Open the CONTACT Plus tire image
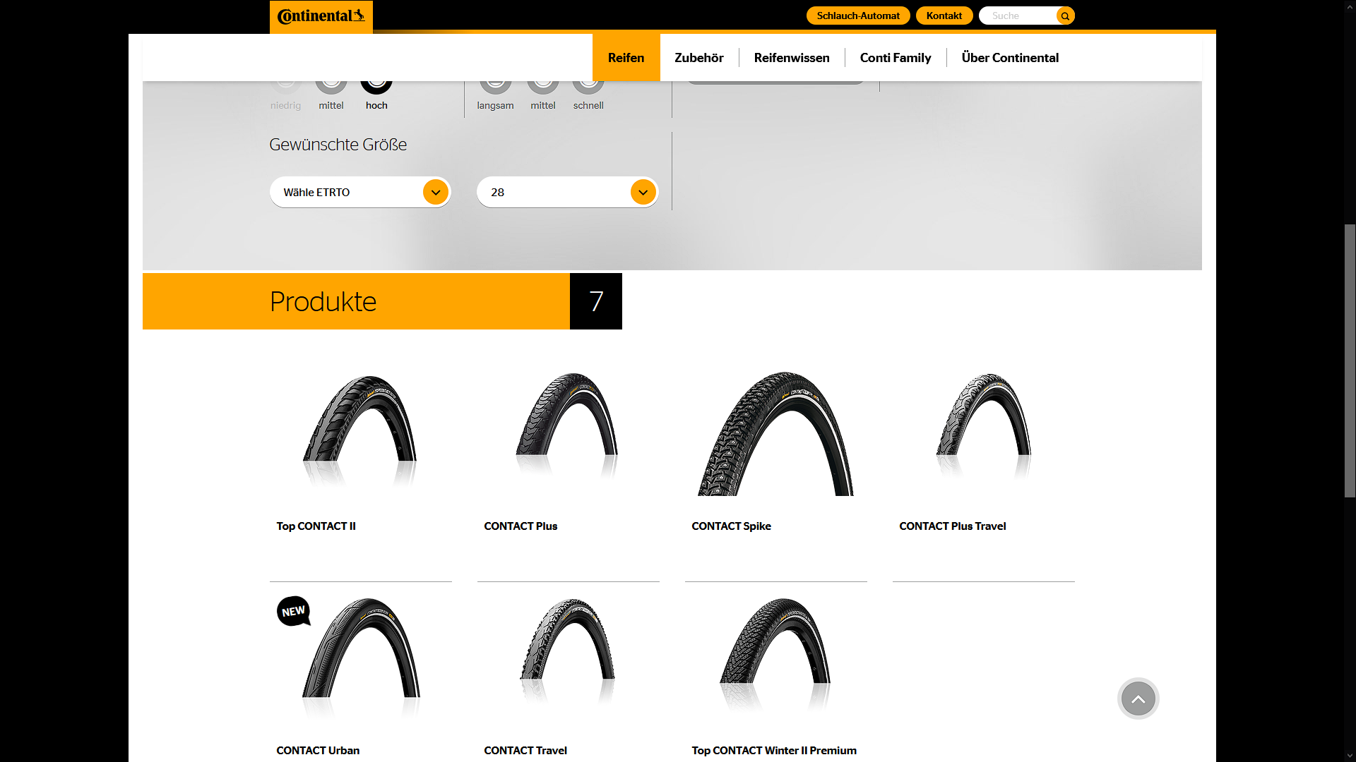 567,425
